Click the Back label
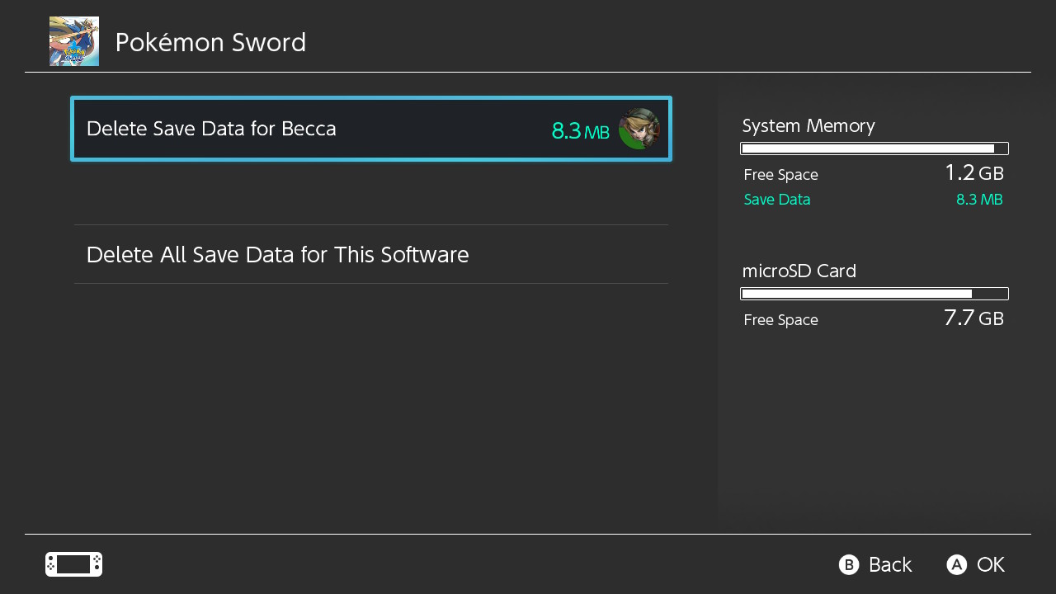This screenshot has width=1056, height=594. [889, 564]
